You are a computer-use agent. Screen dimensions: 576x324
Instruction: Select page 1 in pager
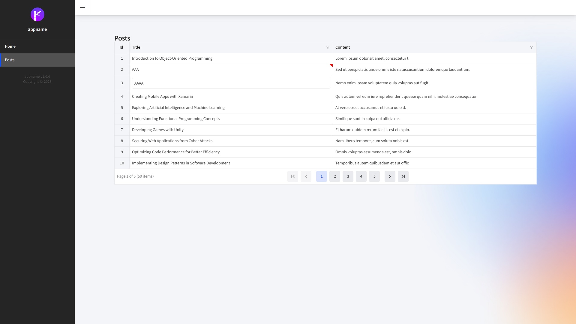[x=322, y=176]
